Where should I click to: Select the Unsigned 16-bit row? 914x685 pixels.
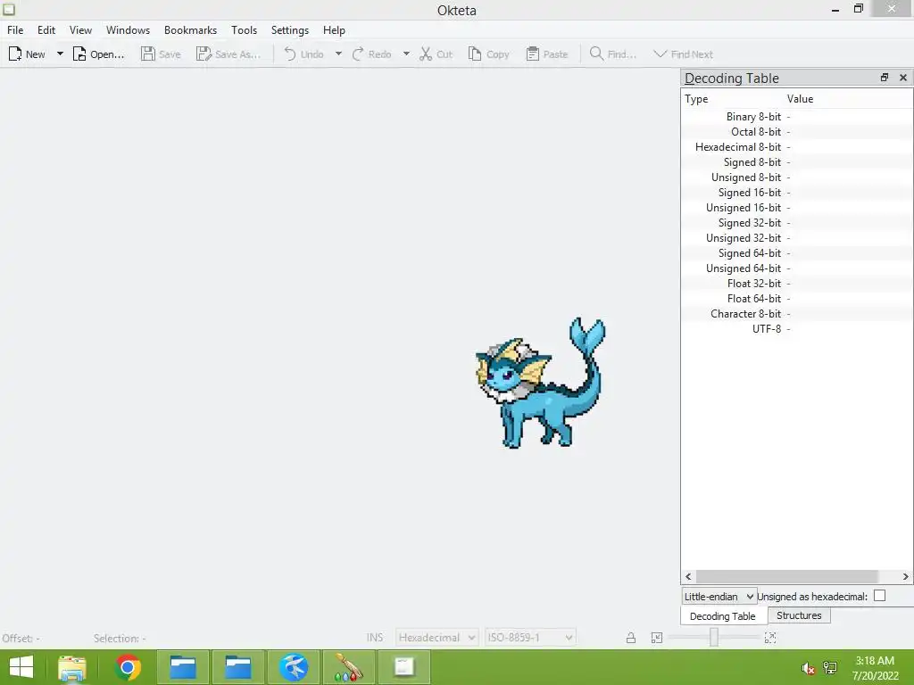pyautogui.click(x=797, y=207)
